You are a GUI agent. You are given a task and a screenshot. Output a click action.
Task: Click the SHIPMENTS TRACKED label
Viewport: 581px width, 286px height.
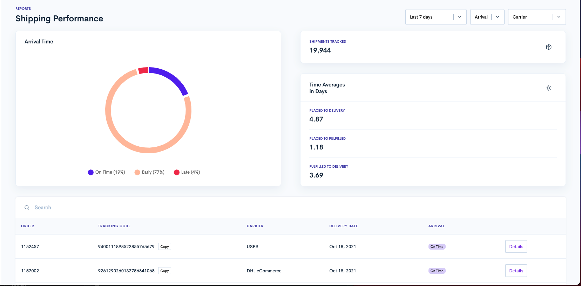(328, 42)
